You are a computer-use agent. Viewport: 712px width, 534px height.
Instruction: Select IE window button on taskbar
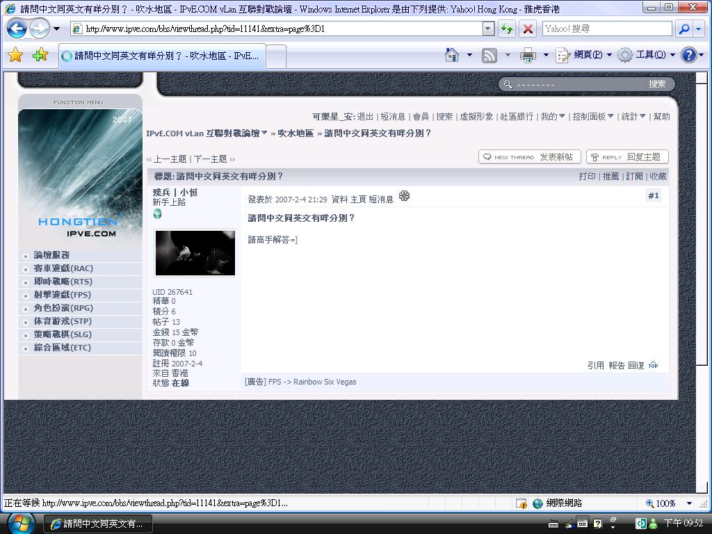[x=97, y=524]
